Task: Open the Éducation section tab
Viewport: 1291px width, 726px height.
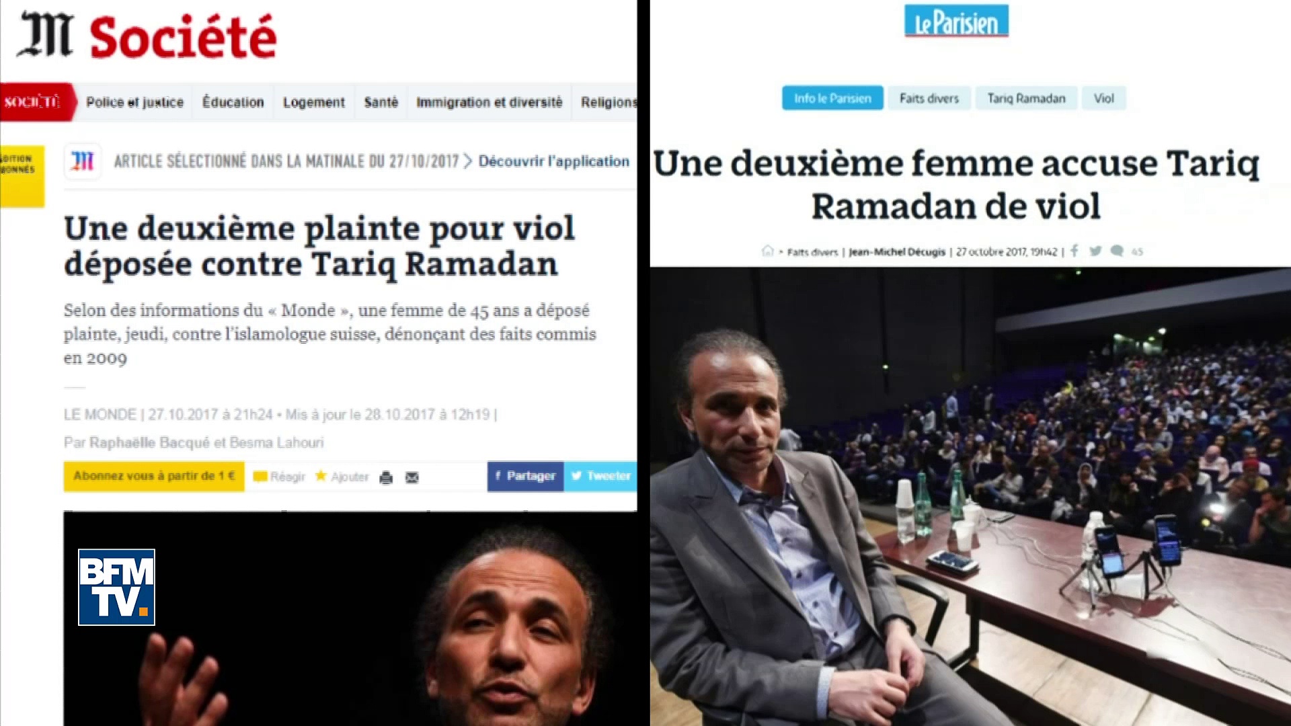Action: click(x=233, y=102)
